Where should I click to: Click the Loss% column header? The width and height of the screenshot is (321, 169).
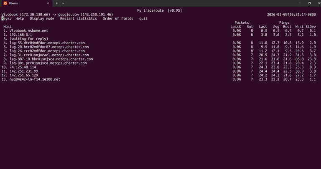[x=236, y=27]
